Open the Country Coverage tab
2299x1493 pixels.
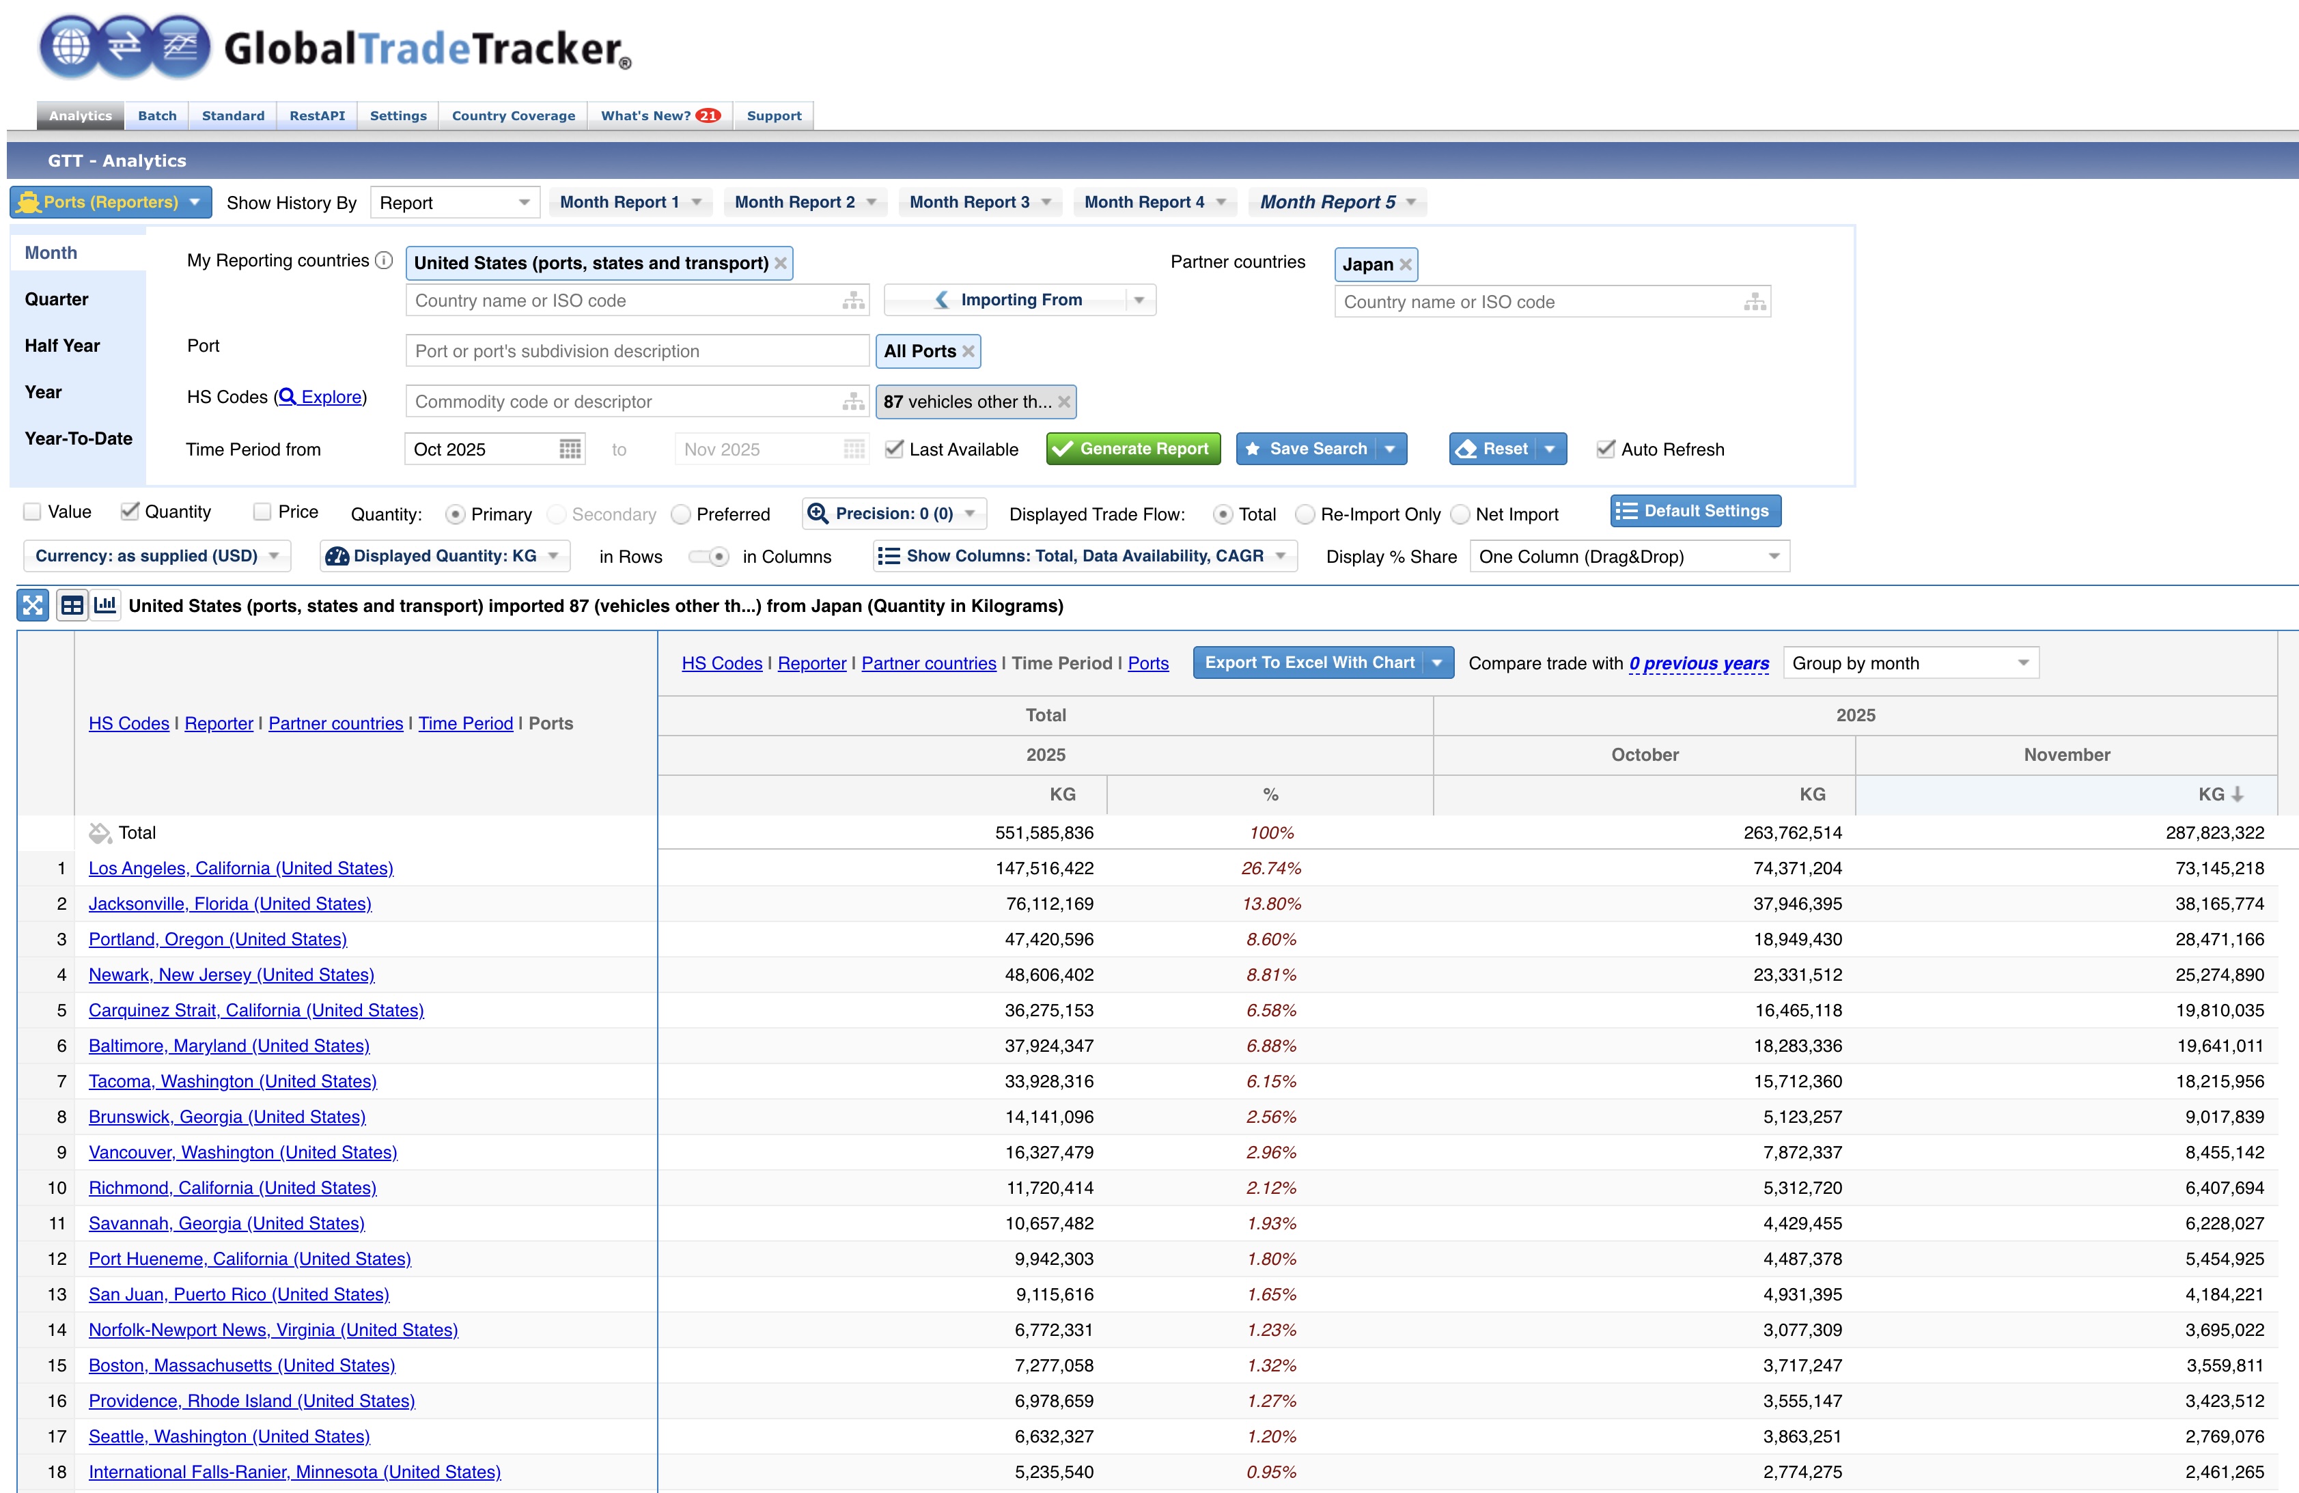coord(513,116)
